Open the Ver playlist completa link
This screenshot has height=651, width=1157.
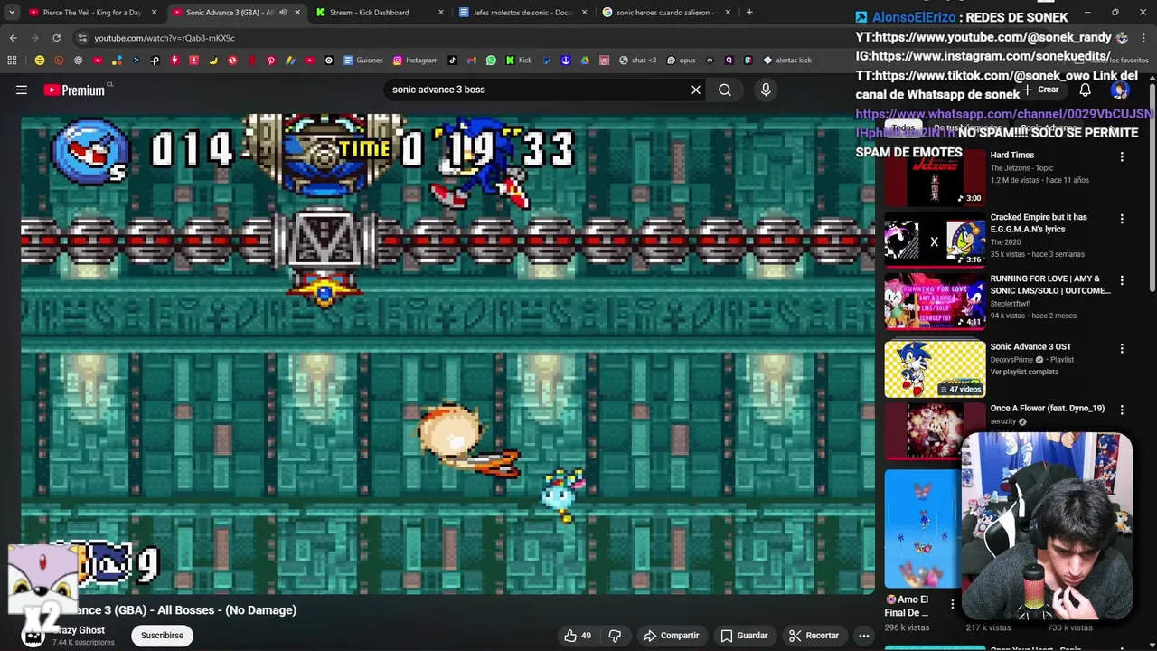[x=1024, y=372]
